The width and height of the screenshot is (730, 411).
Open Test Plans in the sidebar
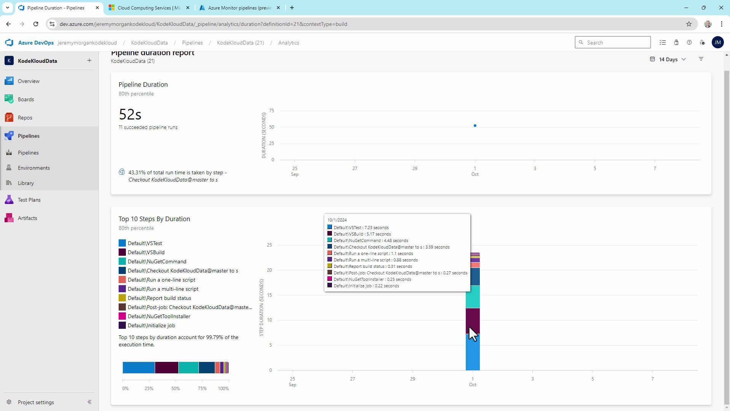29,200
